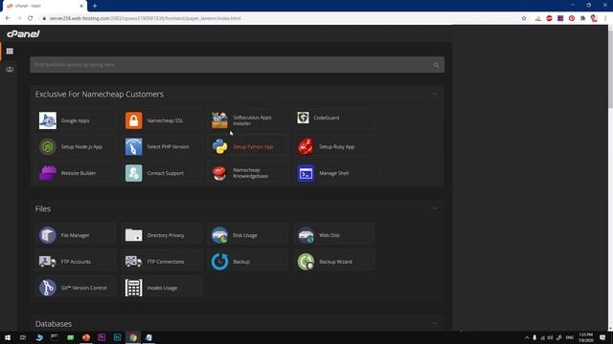
Task: Open the Web Disk icon
Action: click(306, 235)
